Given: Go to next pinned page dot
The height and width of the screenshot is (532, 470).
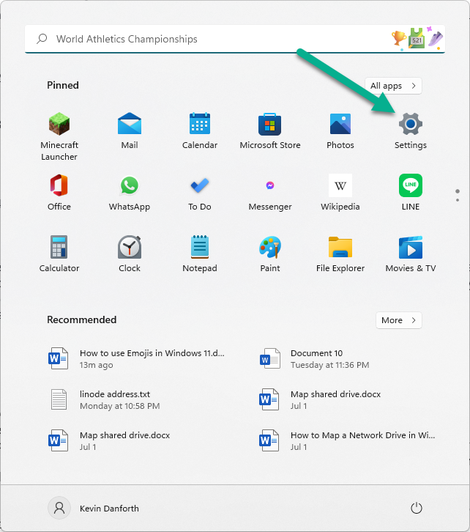Looking at the screenshot, I should (x=458, y=200).
